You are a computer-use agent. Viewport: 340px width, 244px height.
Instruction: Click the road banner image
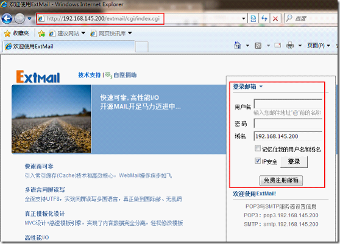coord(51,119)
